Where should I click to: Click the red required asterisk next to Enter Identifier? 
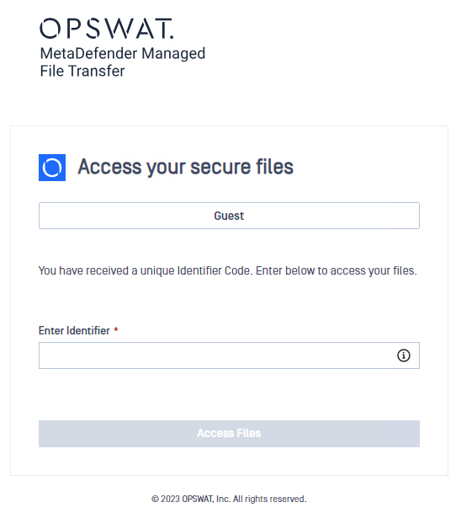116,329
